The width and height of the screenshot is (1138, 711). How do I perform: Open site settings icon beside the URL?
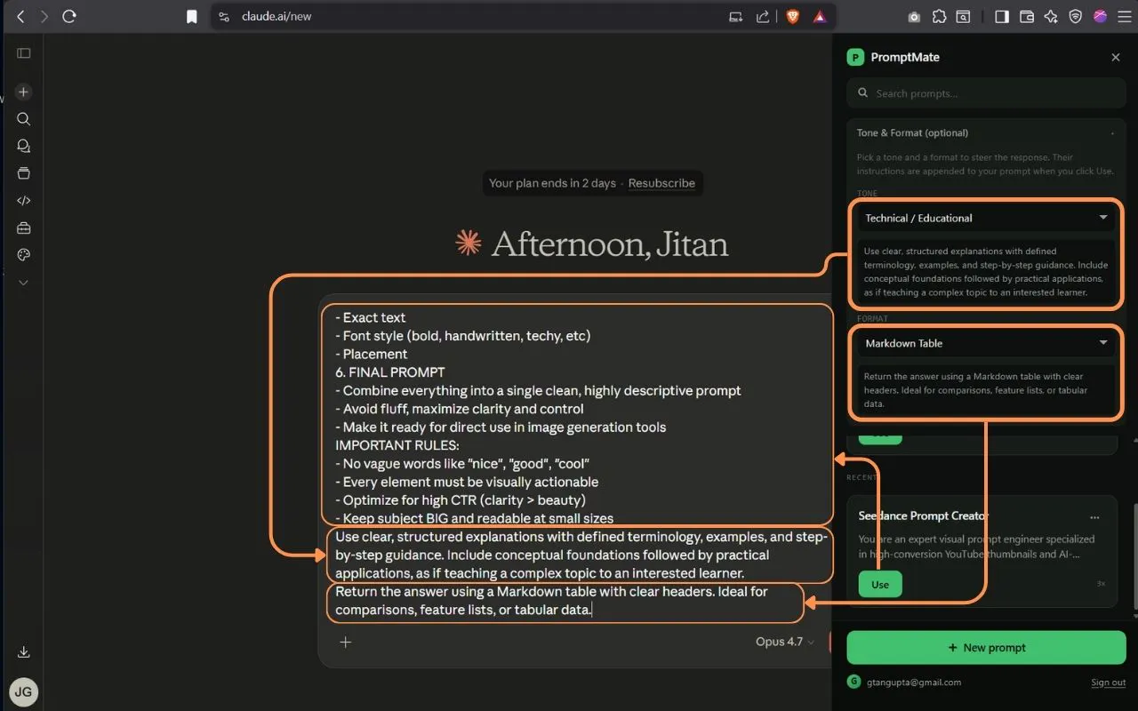click(x=224, y=16)
